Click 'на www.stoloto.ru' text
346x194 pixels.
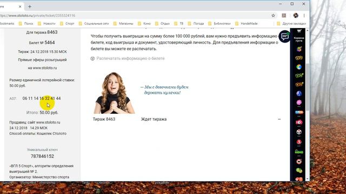[42, 68]
